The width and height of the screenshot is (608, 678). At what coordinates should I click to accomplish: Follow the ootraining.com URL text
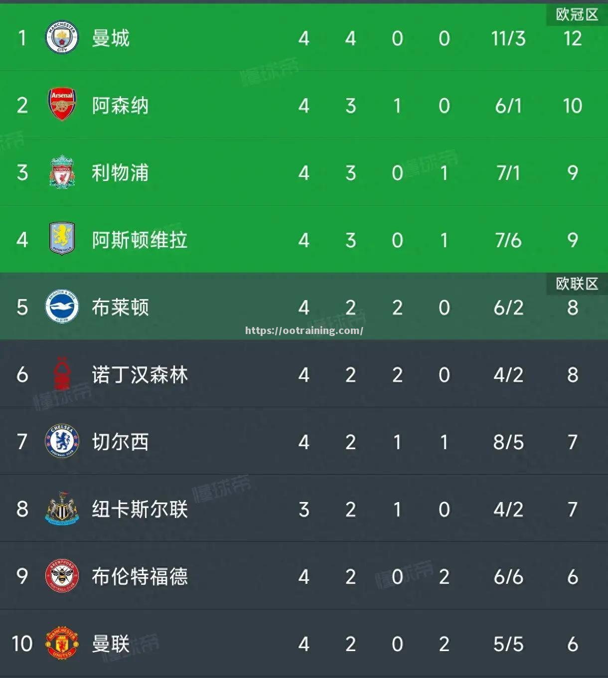click(x=304, y=331)
